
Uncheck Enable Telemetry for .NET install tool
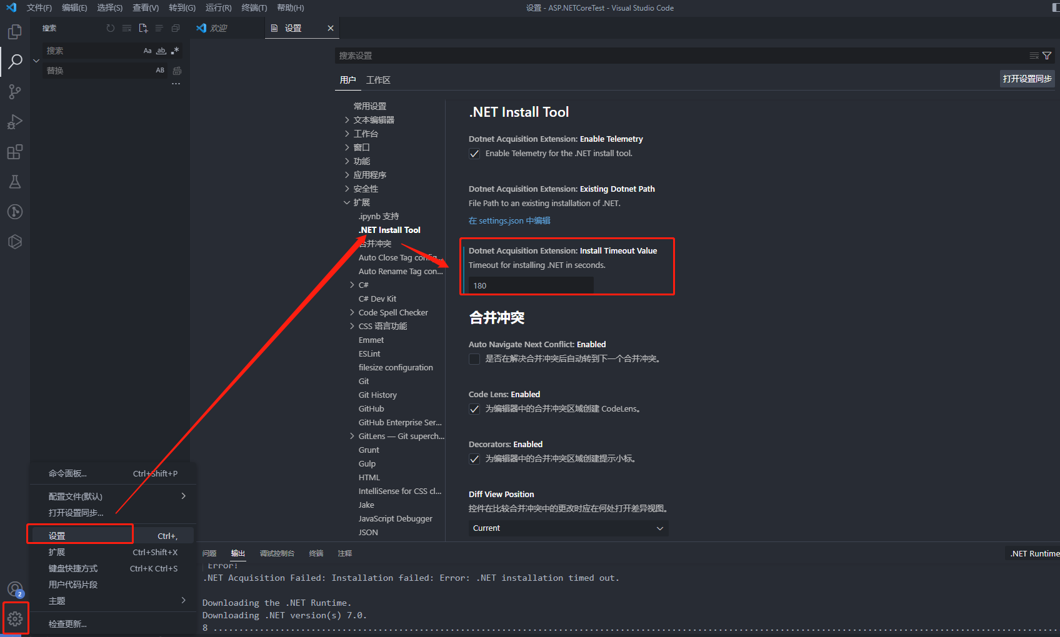coord(474,154)
